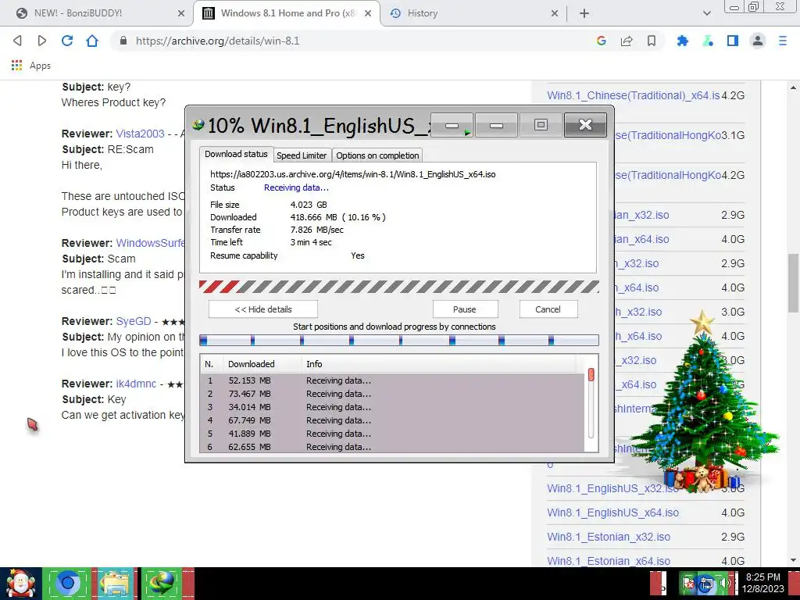Screen dimensions: 800x600
Task: Open reviewer Vista2003 profile link
Action: click(141, 134)
